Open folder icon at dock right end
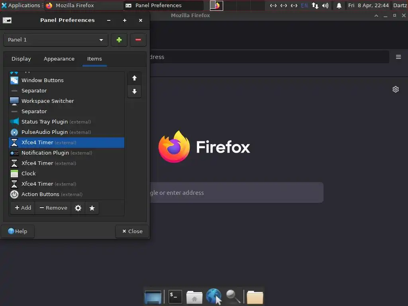408x306 pixels. coord(255,297)
